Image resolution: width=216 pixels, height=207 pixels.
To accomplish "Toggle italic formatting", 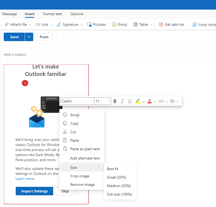I will (x=122, y=101).
